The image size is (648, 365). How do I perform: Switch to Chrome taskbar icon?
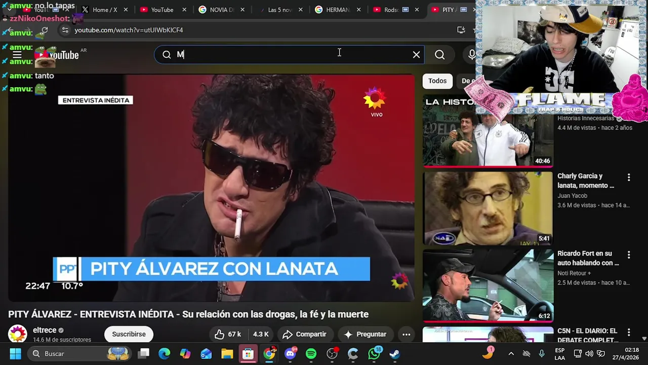pyautogui.click(x=269, y=353)
